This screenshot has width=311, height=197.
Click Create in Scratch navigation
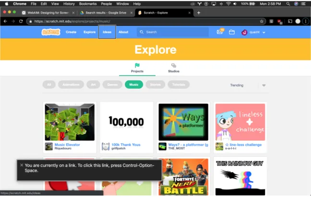click(71, 32)
